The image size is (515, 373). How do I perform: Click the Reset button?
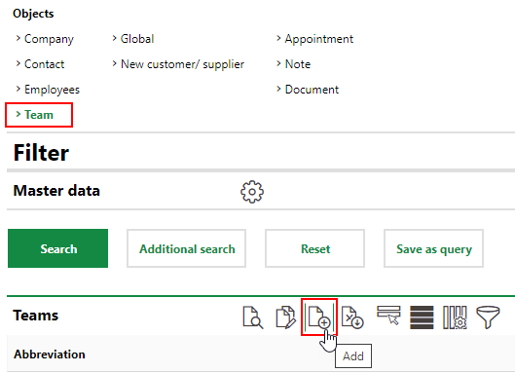315,248
